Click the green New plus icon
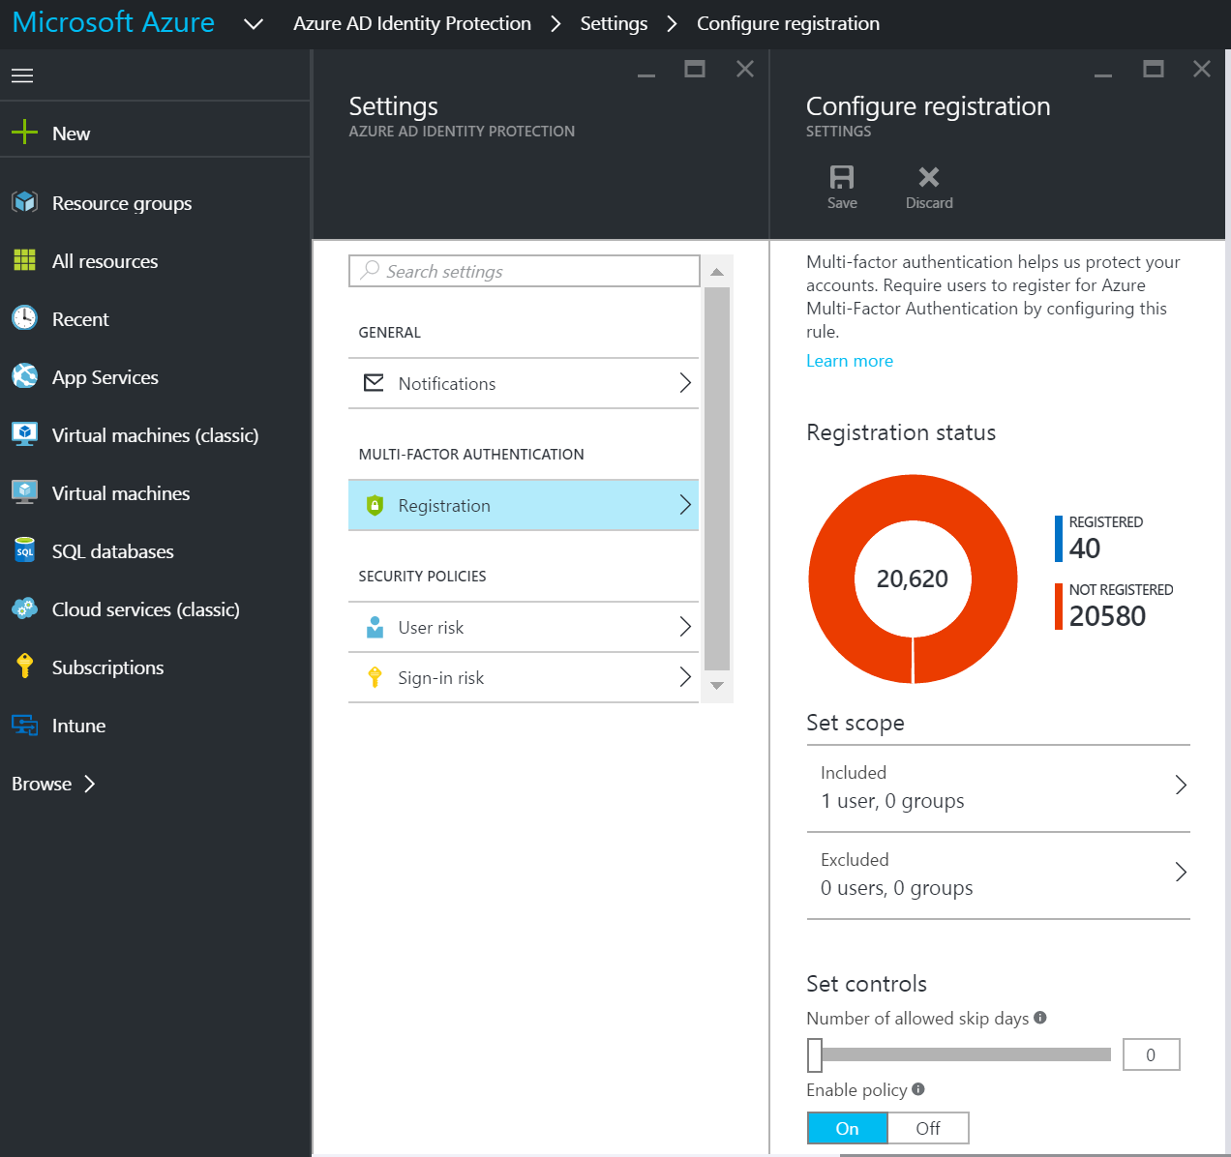 (x=24, y=133)
